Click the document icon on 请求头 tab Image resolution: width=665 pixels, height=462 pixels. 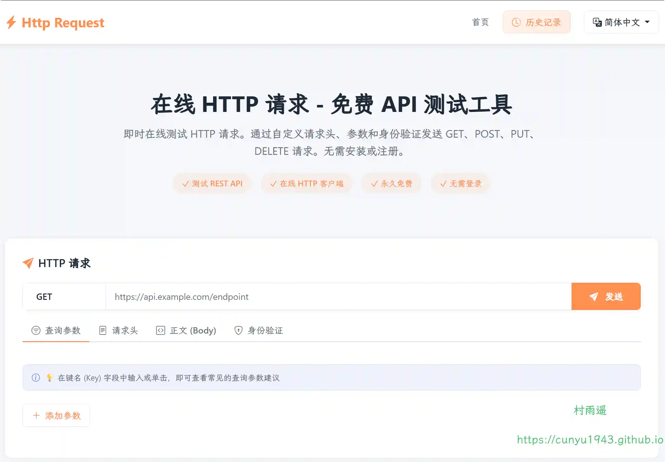(x=103, y=330)
